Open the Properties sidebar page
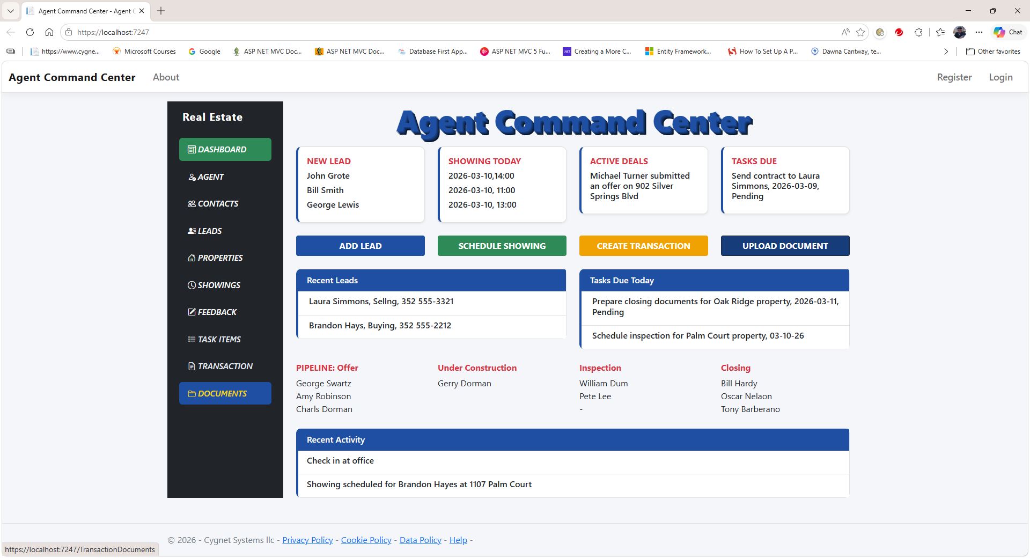 point(219,258)
